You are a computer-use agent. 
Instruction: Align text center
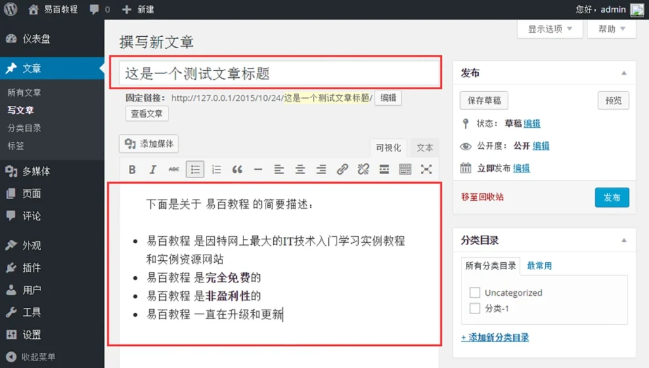point(300,170)
